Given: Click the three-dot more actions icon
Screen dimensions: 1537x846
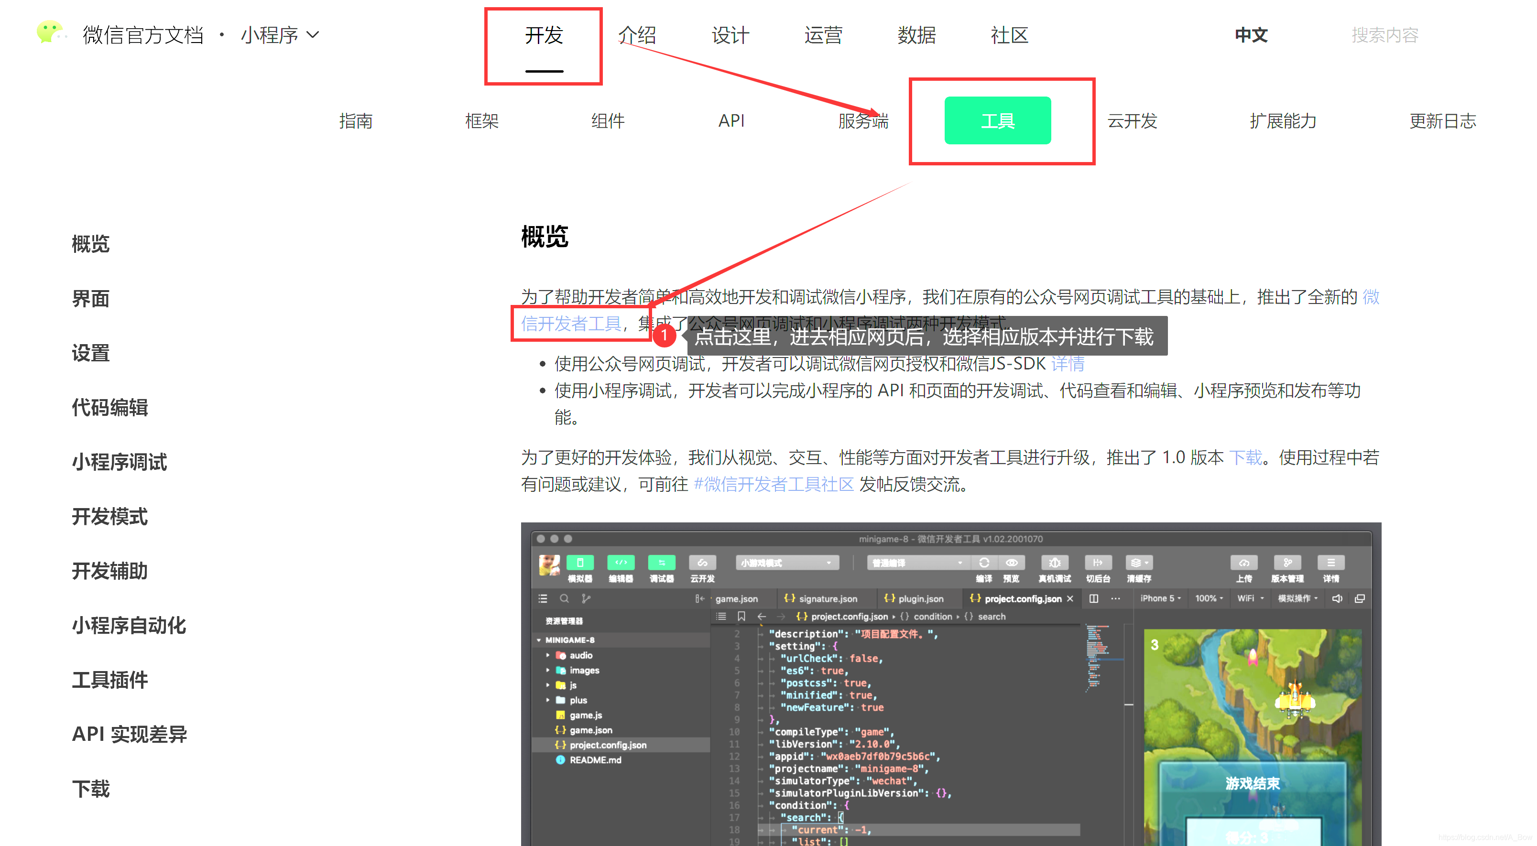Looking at the screenshot, I should coord(1115,598).
